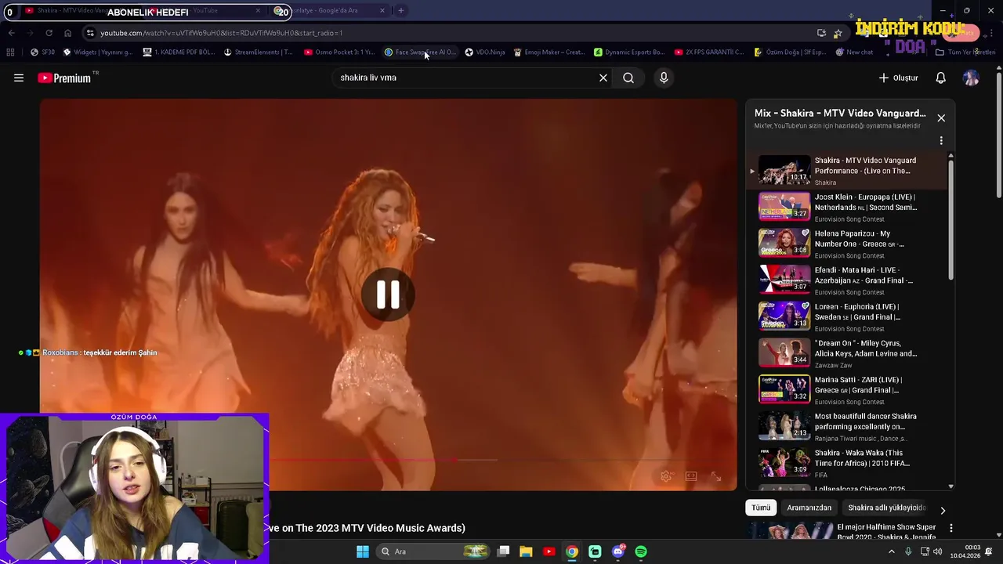The image size is (1003, 564).
Task: Open volume control in system tray
Action: tap(938, 551)
